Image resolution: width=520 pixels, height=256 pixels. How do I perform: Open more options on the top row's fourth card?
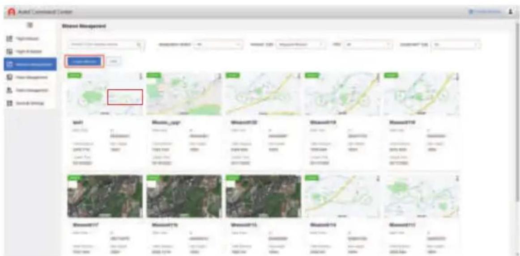[378, 76]
